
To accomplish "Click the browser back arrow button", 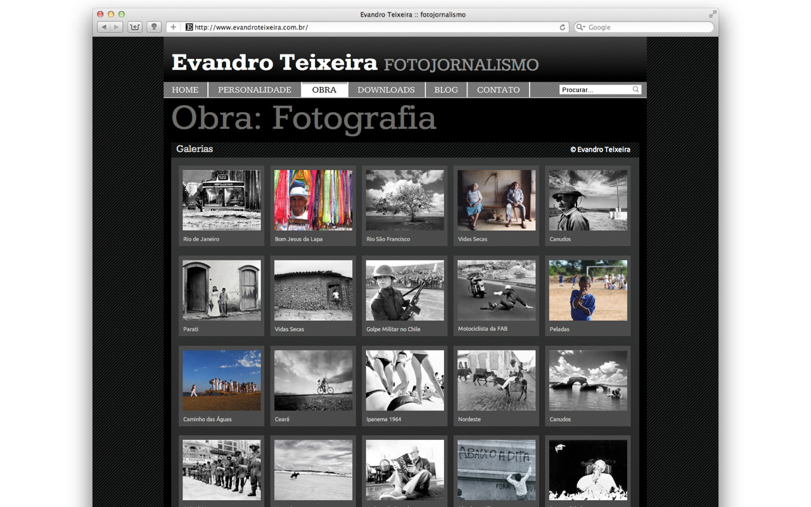I will click(x=104, y=27).
